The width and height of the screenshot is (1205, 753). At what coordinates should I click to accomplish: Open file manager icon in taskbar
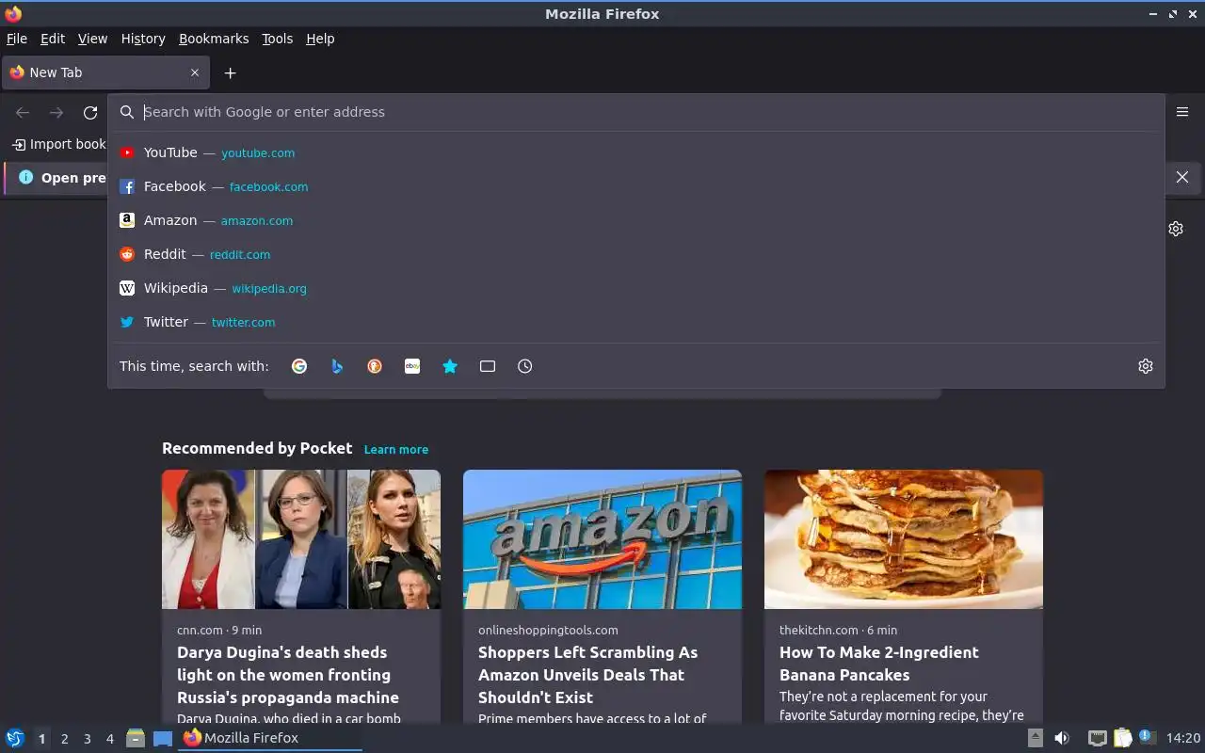point(136,738)
